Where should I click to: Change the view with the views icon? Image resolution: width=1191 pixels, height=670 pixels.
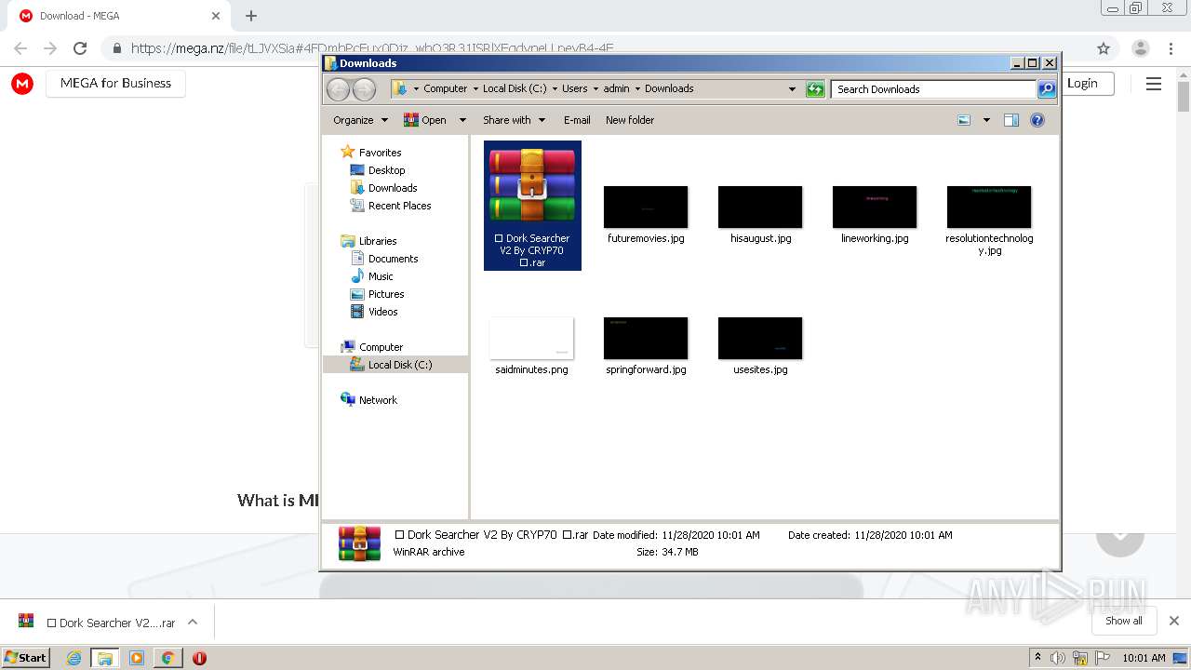coord(964,120)
